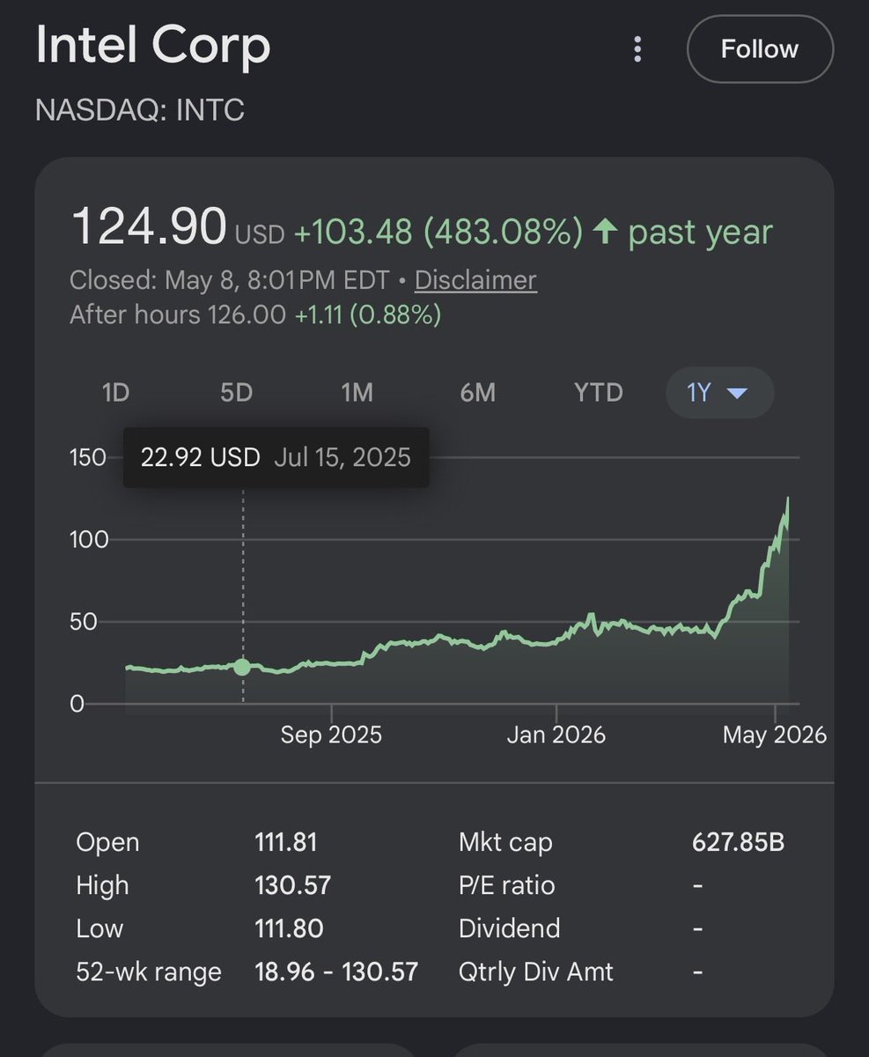Switch chart to 5D range
This screenshot has height=1057, width=869.
(236, 392)
